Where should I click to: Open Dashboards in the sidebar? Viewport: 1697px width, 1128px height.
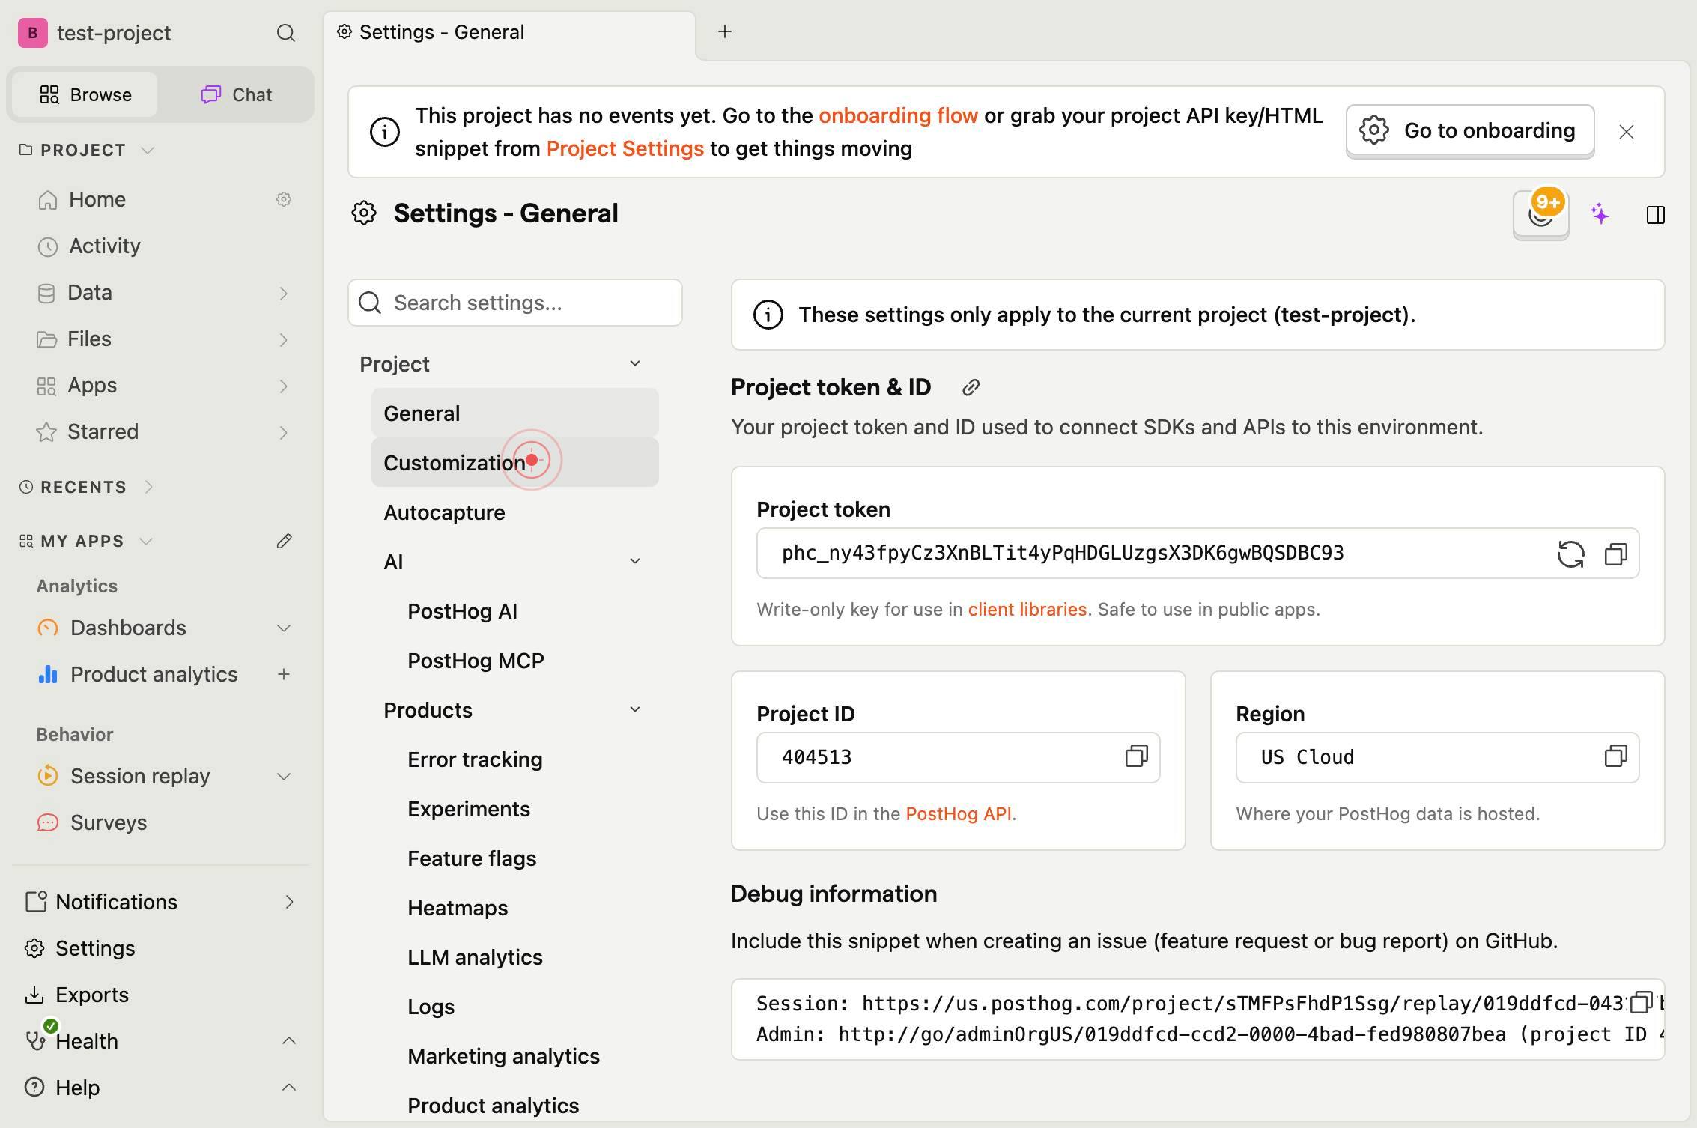click(x=128, y=628)
